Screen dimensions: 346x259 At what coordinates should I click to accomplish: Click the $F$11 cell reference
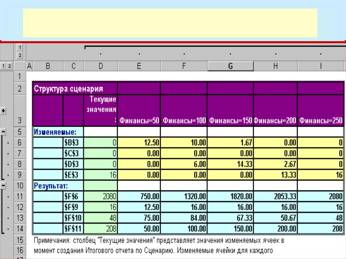tap(74, 229)
